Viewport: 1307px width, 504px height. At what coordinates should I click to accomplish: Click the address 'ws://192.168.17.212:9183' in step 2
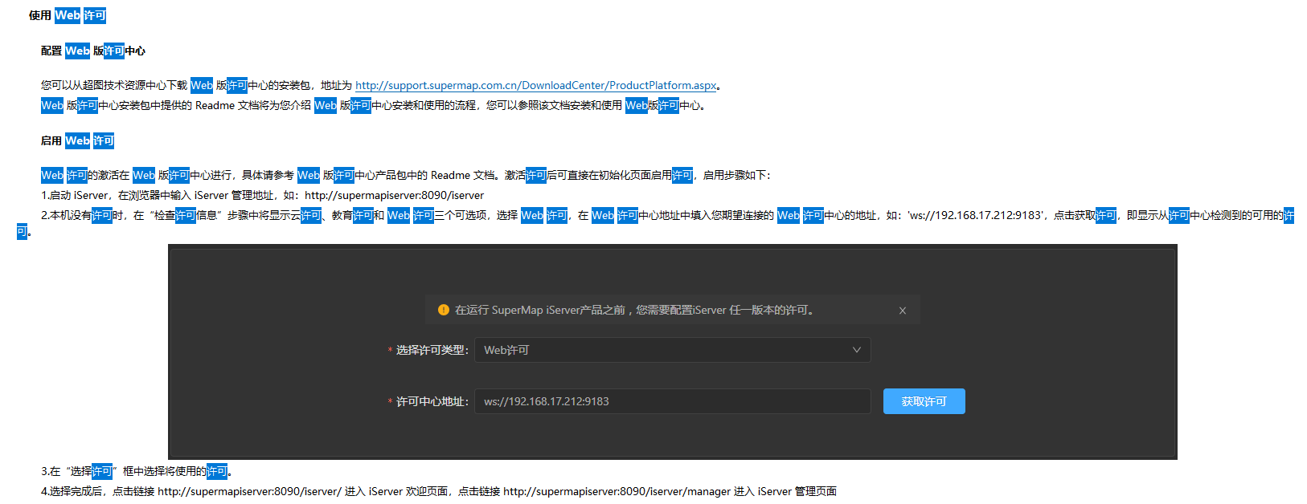coord(976,215)
